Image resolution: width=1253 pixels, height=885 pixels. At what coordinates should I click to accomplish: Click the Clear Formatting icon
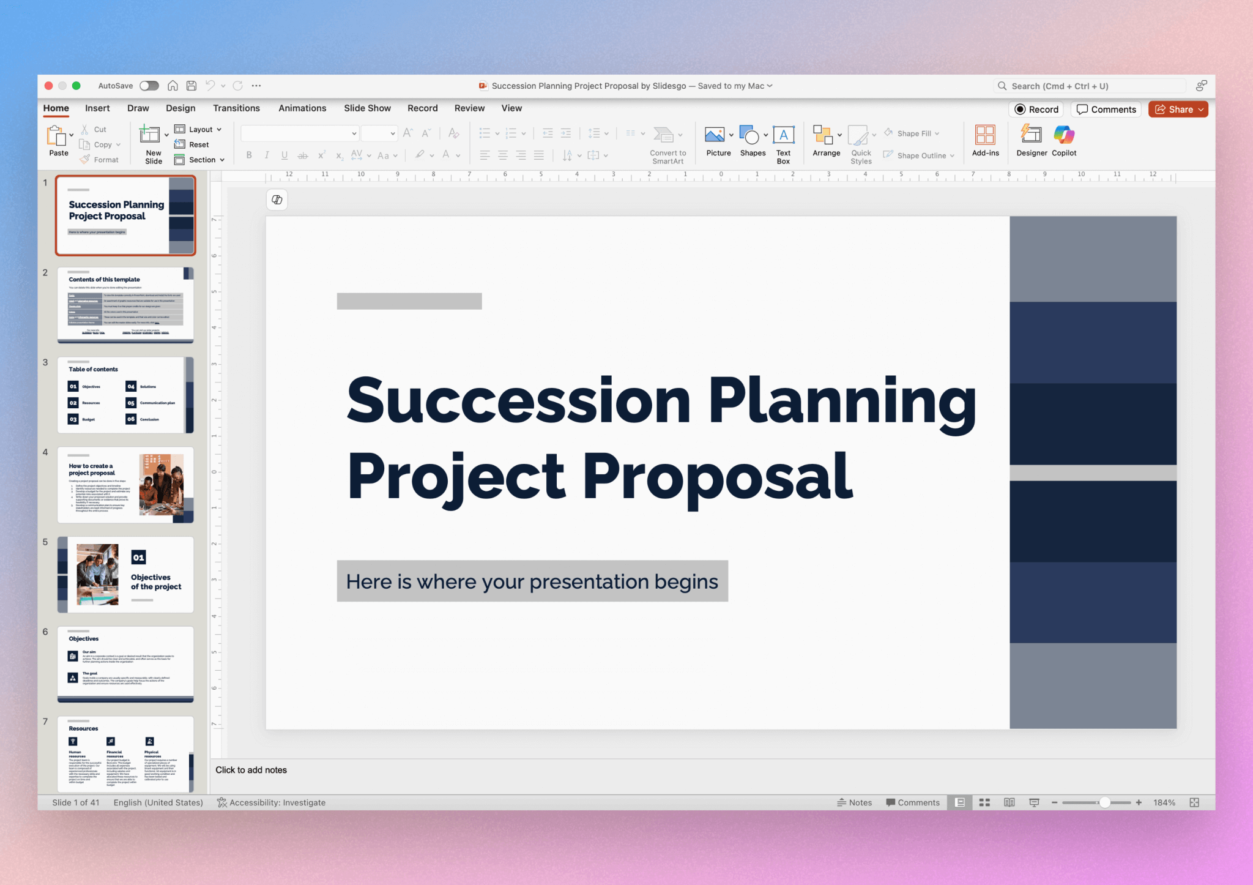point(453,133)
